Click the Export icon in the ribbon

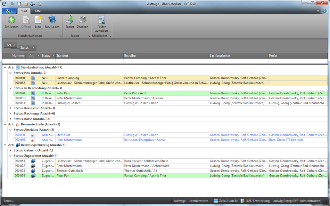[x=70, y=20]
